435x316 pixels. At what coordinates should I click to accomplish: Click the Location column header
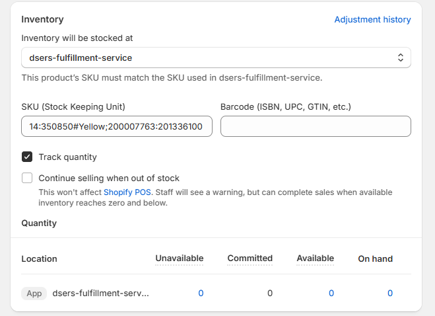click(x=39, y=258)
